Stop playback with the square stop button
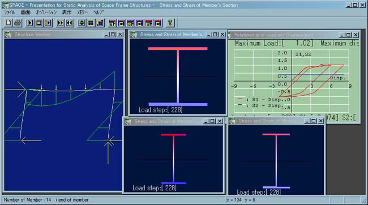Viewport: 368px width, 205px height. (x=39, y=23)
